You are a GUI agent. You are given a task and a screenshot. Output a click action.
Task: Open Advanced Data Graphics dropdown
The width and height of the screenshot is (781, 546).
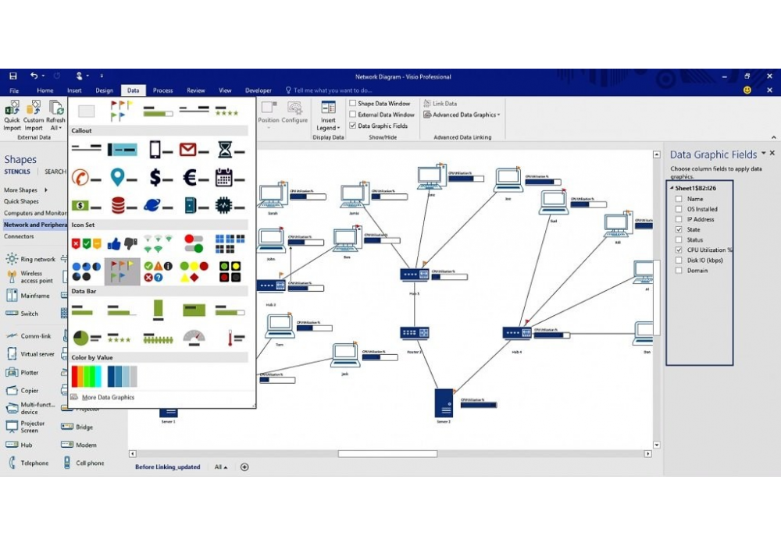(x=462, y=115)
